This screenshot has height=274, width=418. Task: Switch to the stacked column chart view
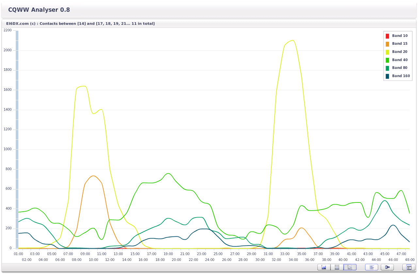[x=337, y=267]
